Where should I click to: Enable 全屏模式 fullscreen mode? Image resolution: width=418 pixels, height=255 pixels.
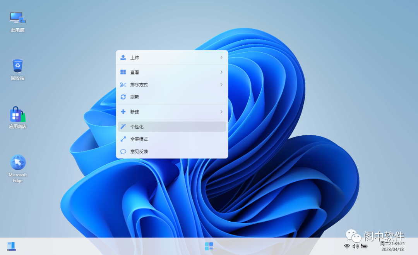point(172,139)
